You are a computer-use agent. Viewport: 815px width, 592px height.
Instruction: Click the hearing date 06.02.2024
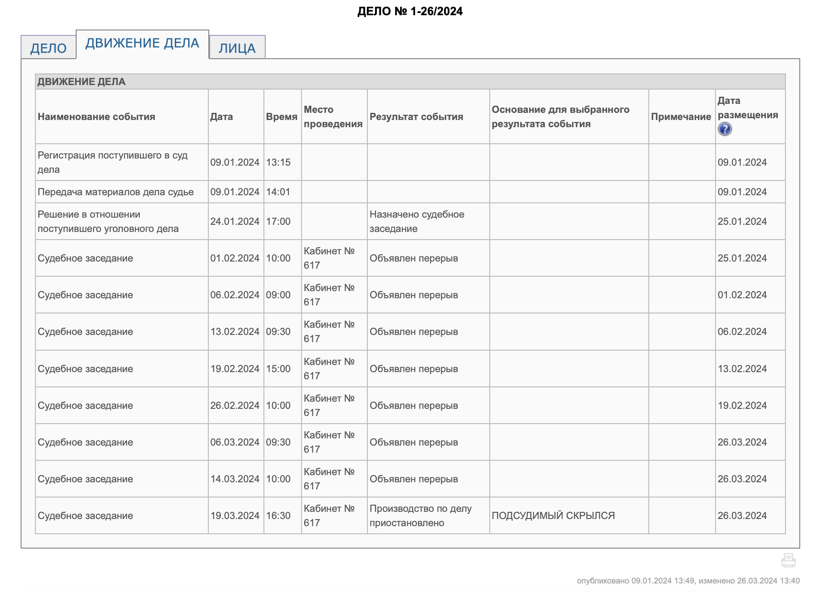click(235, 295)
